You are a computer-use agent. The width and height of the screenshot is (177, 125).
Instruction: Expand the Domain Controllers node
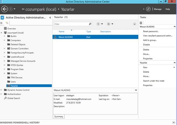4,48
